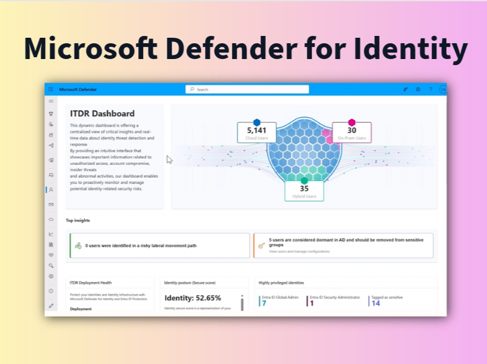
Task: Open the account avatar labeled CA
Action: (x=443, y=89)
